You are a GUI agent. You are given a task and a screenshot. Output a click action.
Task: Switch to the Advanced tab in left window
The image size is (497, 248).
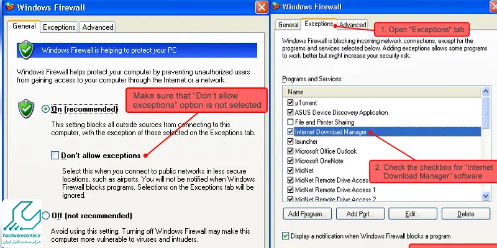[98, 27]
